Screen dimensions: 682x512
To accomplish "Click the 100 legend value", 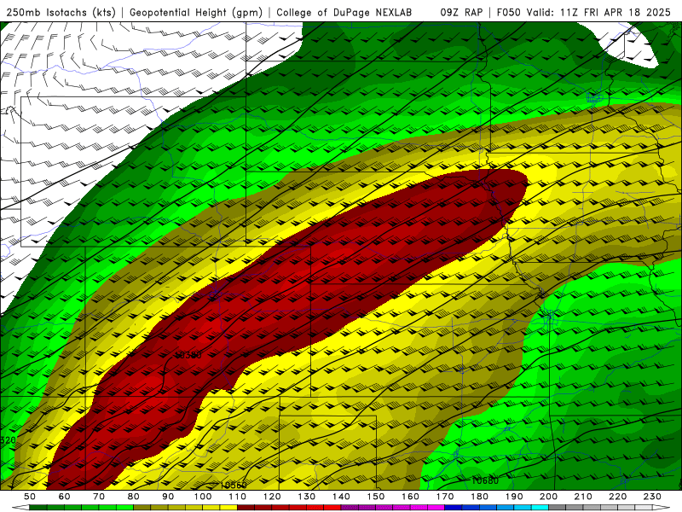I will (203, 497).
